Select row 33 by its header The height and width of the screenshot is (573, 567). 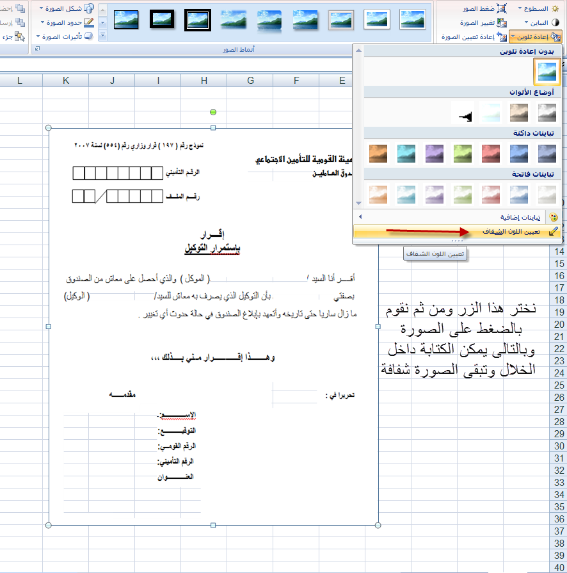(x=559, y=482)
